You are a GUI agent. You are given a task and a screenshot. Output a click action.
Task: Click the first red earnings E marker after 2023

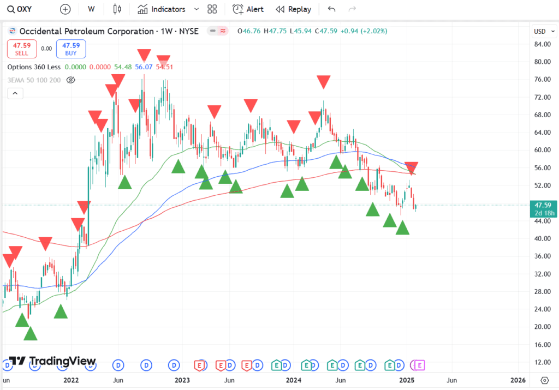point(200,365)
